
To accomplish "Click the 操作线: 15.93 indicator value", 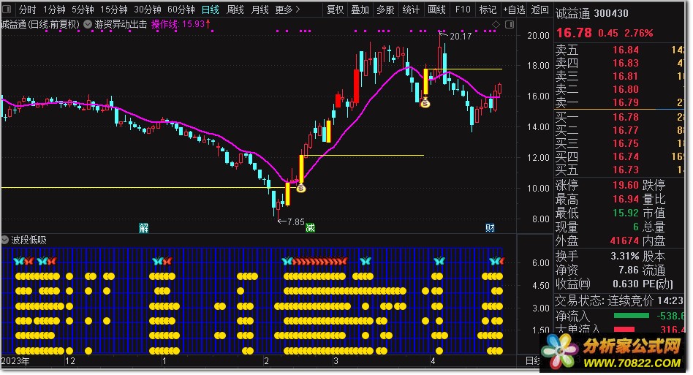I will point(181,24).
